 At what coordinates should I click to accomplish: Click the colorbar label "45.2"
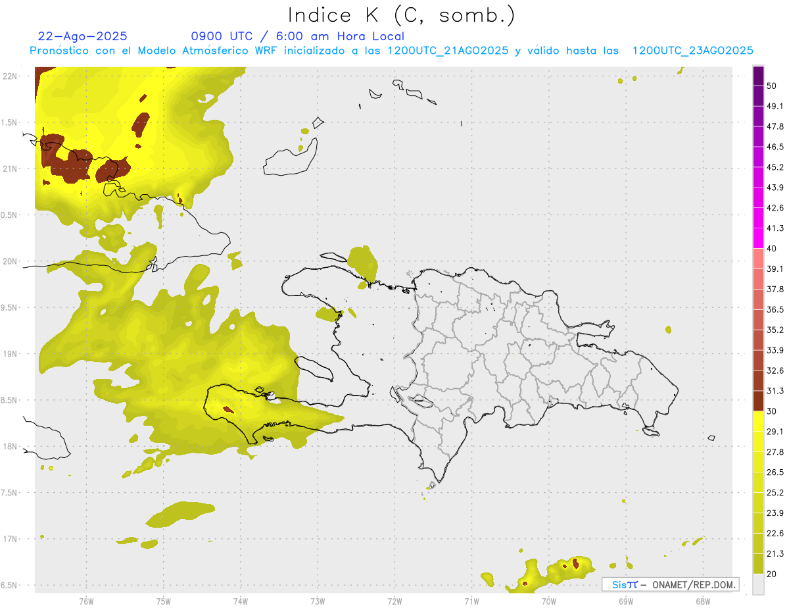[x=775, y=167]
